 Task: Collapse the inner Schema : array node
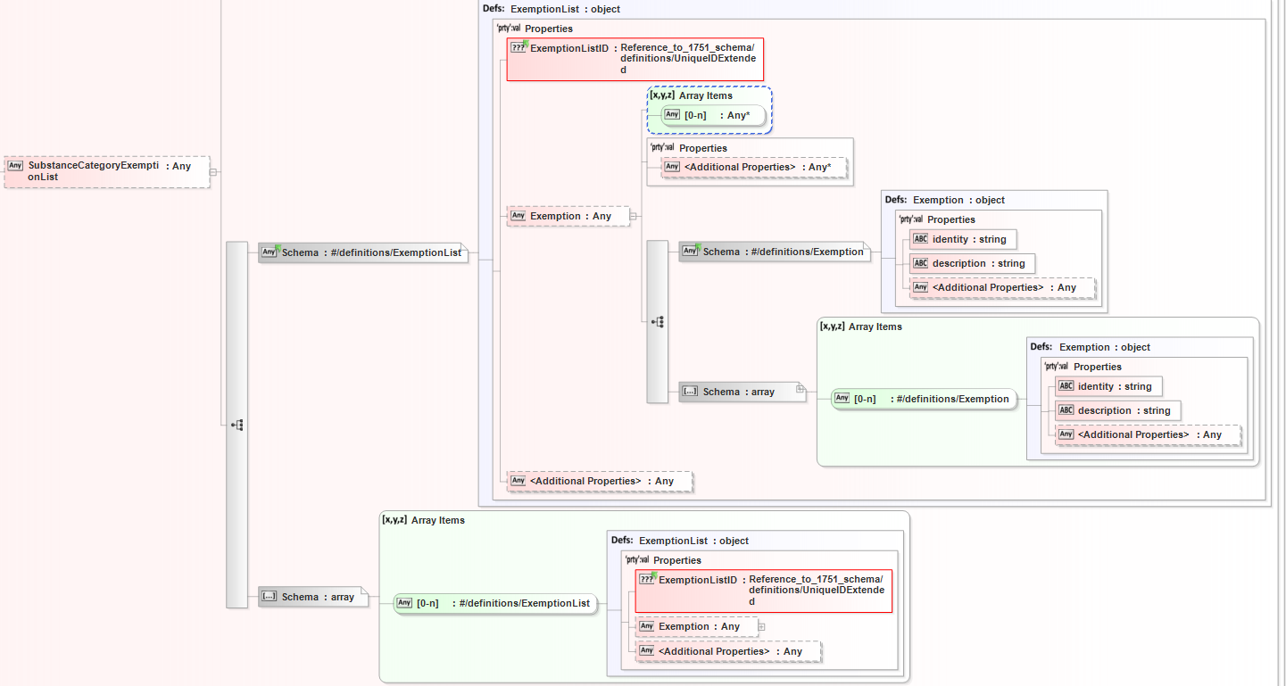pos(801,389)
